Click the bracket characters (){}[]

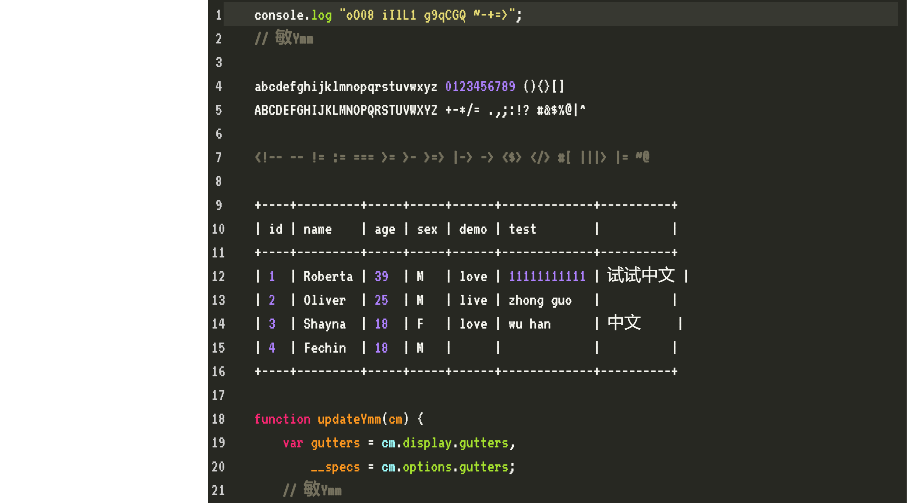coord(543,86)
